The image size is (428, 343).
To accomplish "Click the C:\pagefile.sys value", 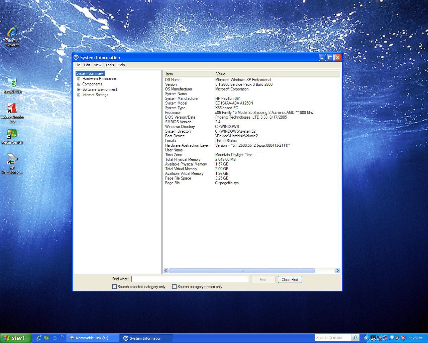I will tap(227, 183).
